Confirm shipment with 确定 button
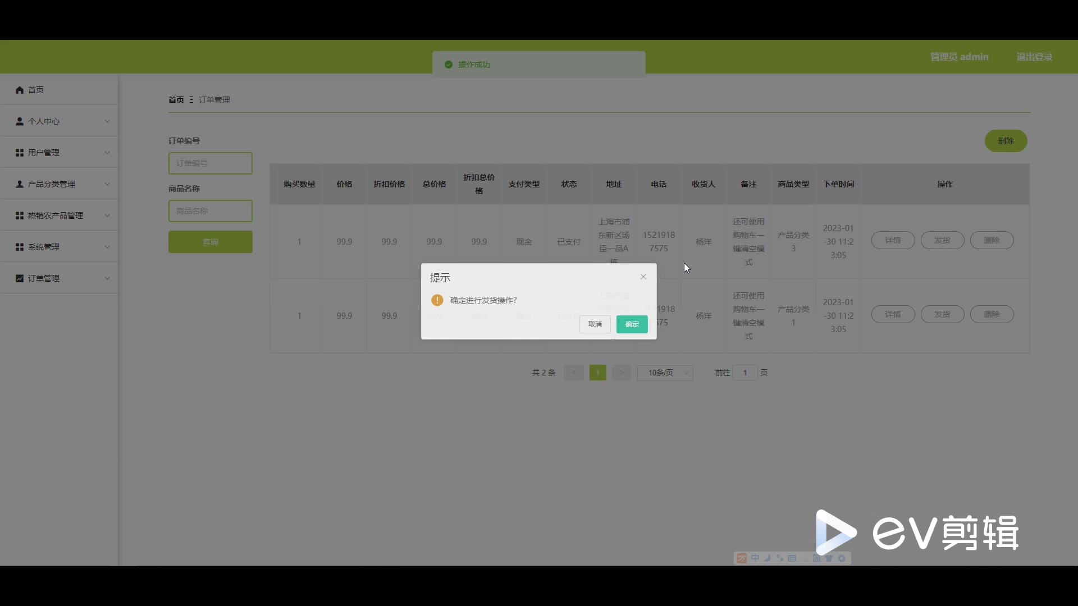This screenshot has height=606, width=1078. [x=632, y=324]
